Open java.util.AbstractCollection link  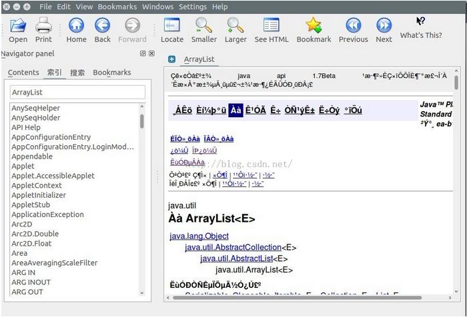click(233, 247)
